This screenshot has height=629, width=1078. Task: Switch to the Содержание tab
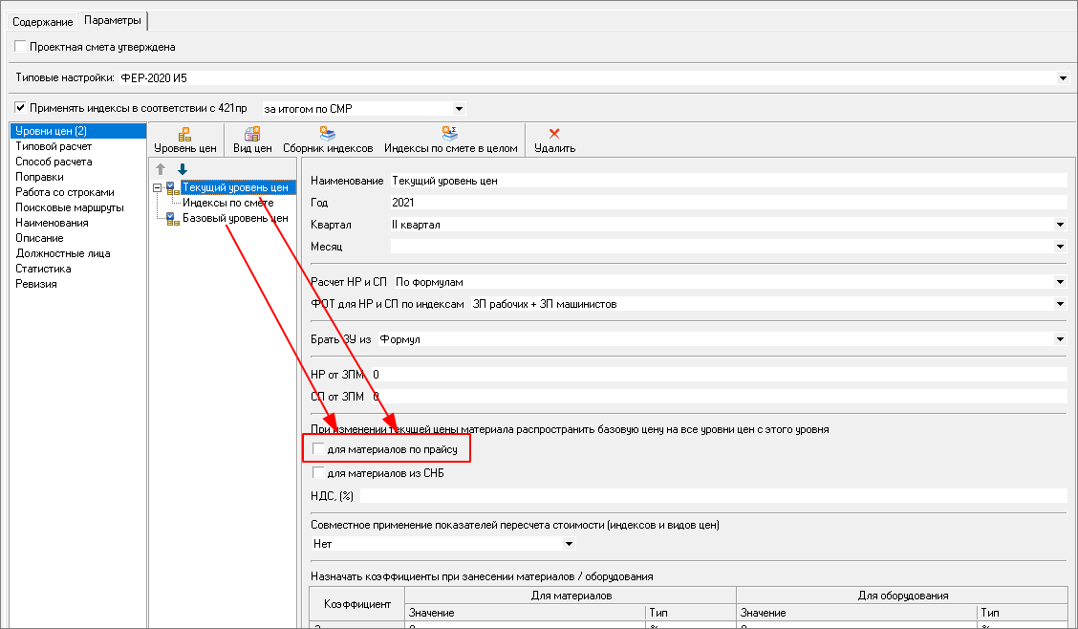[x=42, y=21]
